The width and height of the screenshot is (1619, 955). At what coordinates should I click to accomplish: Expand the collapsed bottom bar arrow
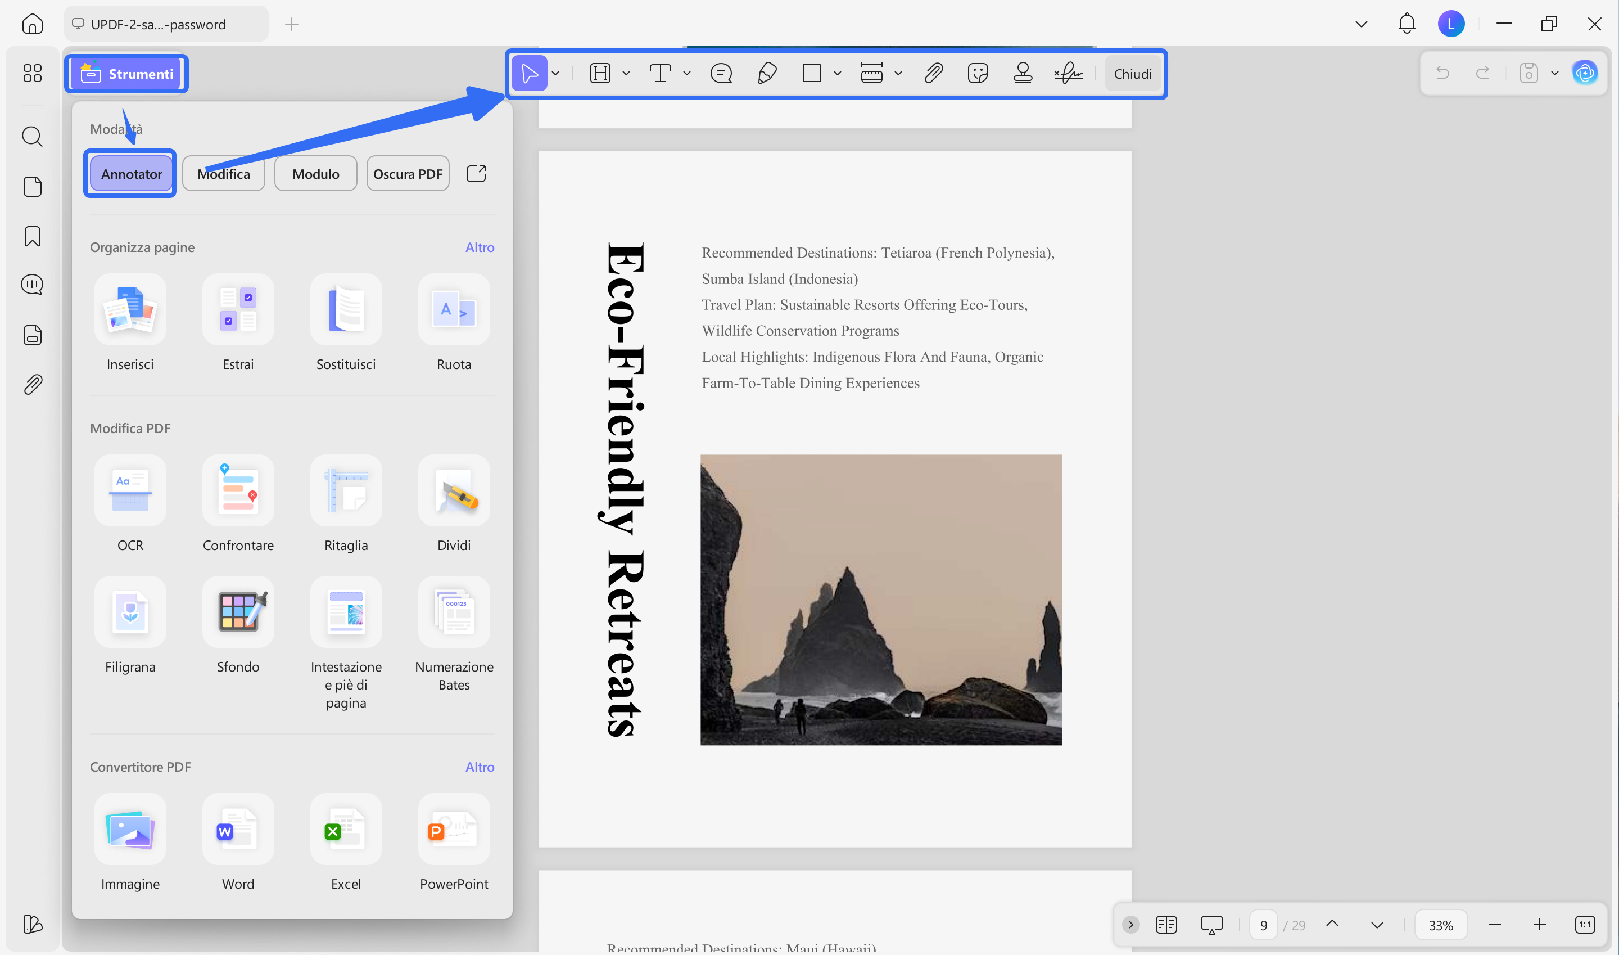[1130, 925]
